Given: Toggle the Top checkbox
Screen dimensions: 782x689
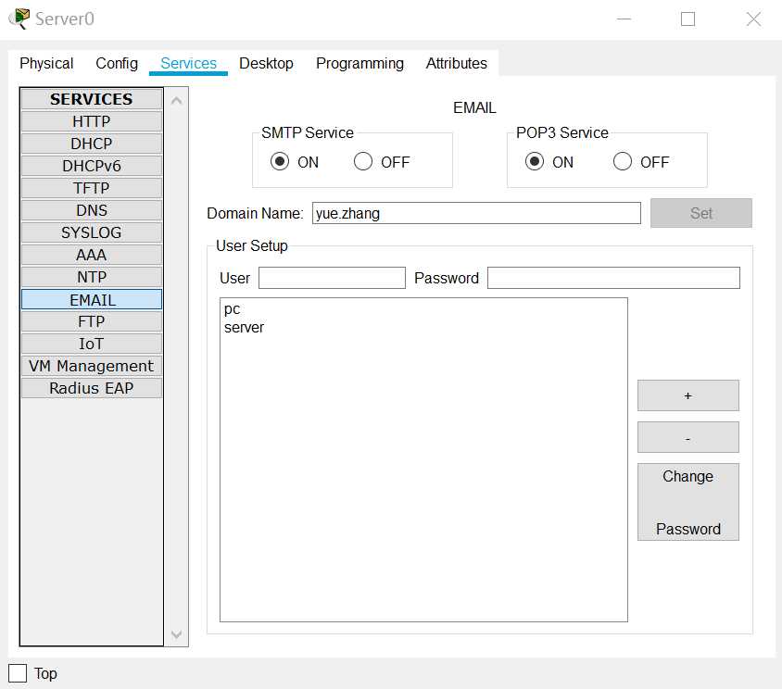Looking at the screenshot, I should [18, 673].
